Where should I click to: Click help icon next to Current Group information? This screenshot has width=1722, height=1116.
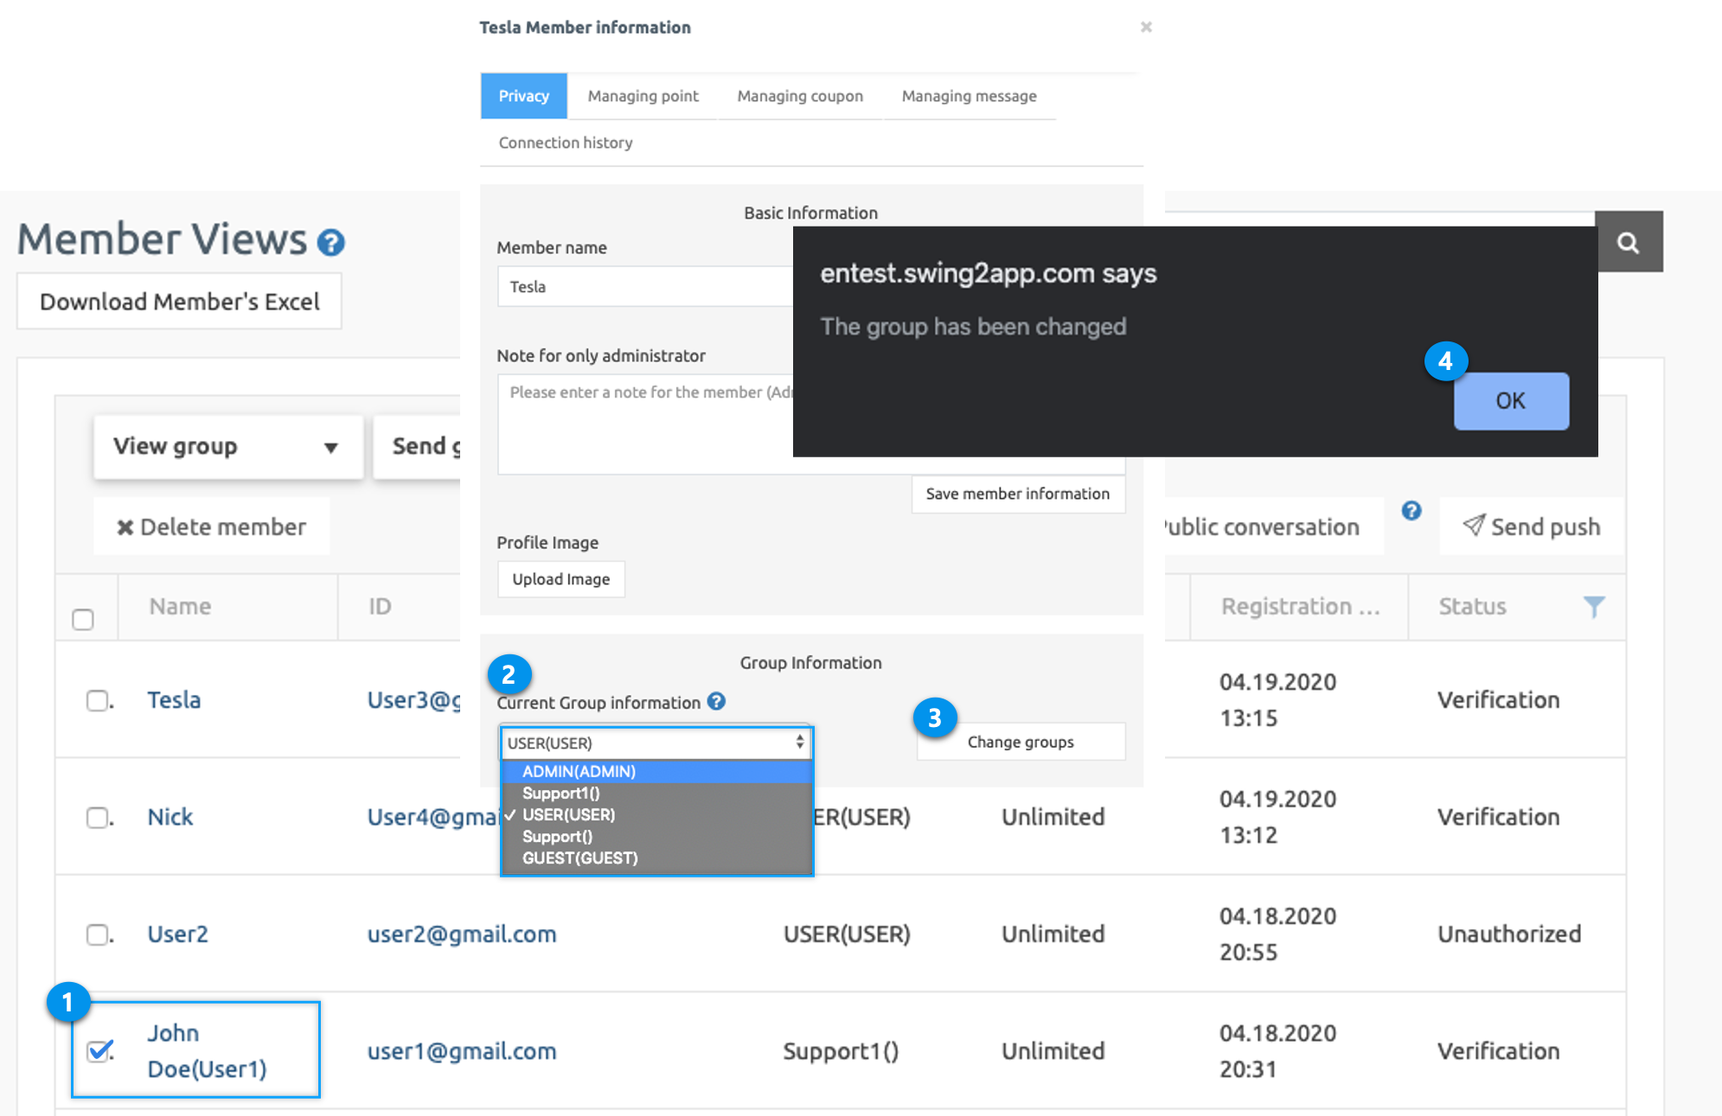point(716,701)
